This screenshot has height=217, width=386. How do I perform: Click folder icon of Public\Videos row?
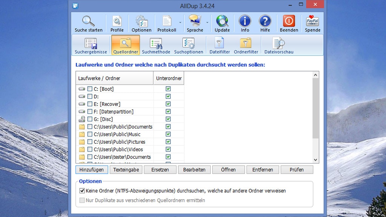click(x=82, y=149)
